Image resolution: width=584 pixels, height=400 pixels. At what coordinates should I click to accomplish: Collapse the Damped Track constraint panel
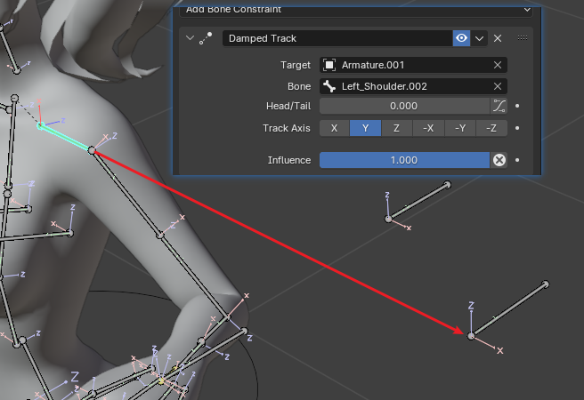[x=190, y=38]
